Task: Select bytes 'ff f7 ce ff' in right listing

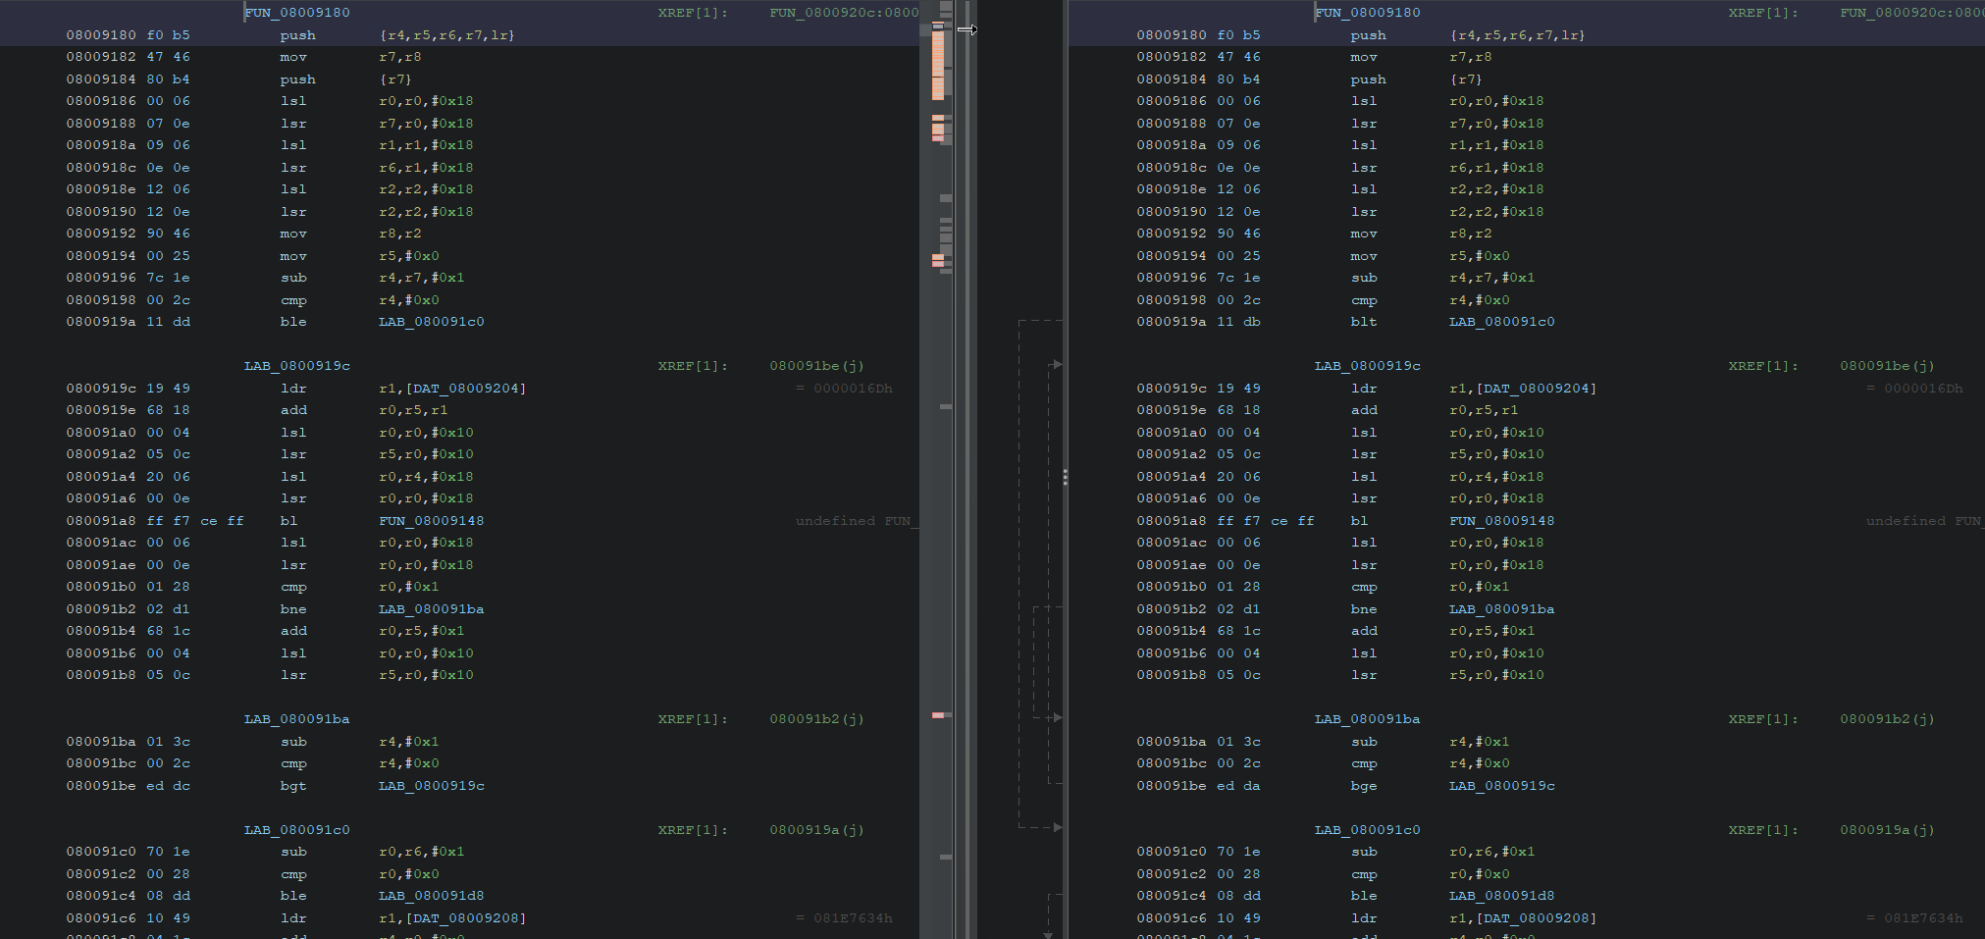Action: click(1266, 521)
